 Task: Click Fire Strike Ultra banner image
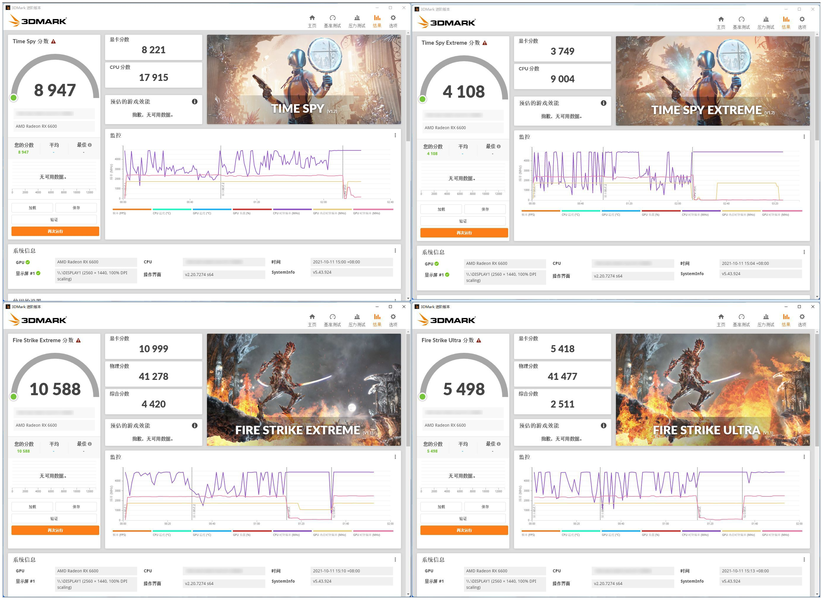point(712,390)
